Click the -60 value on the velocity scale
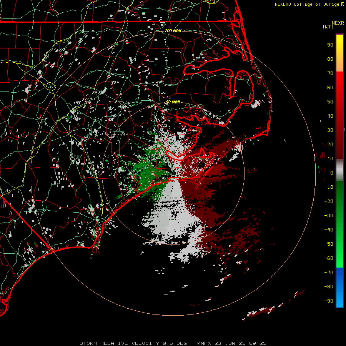Screen dimensions: 346x346 (x=329, y=258)
